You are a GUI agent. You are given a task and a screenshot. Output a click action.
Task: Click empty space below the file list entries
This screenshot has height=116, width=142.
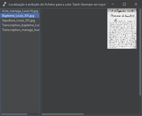(20, 72)
